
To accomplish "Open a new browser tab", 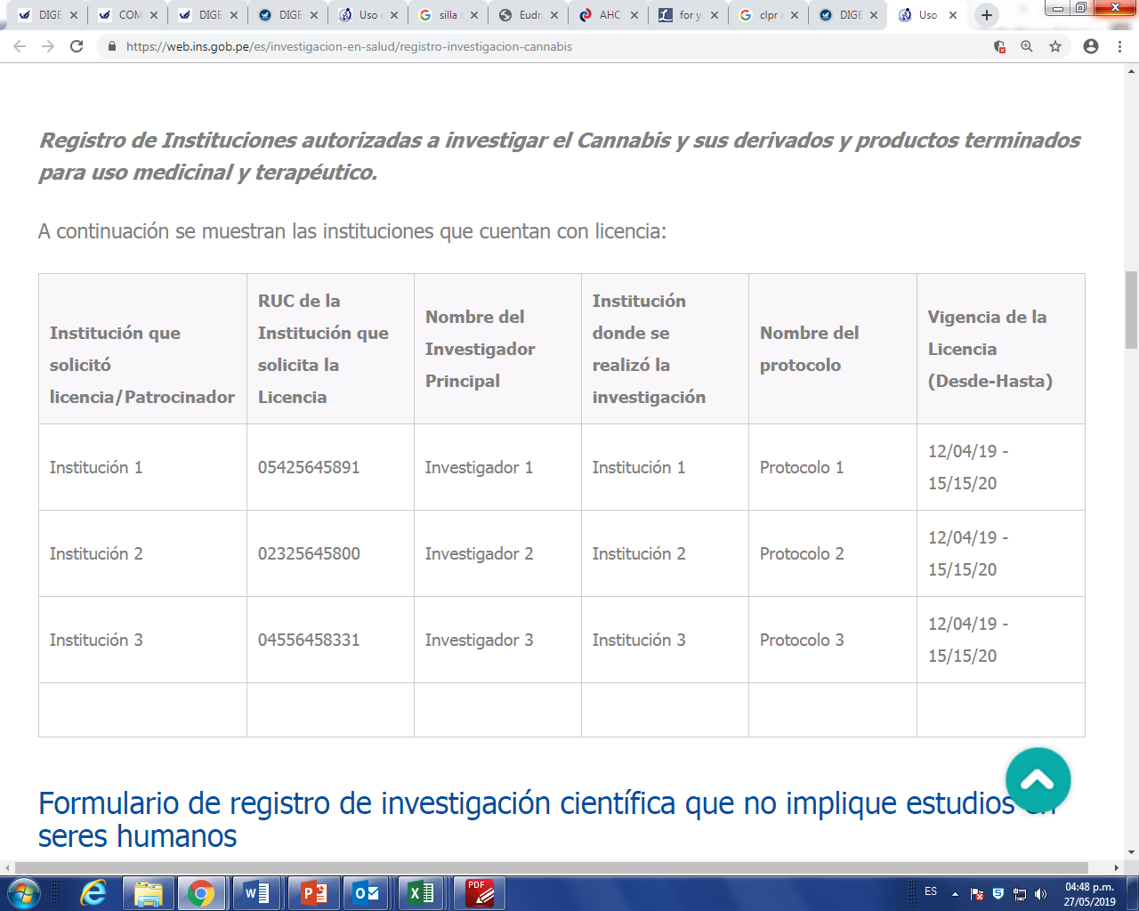I will (x=986, y=15).
